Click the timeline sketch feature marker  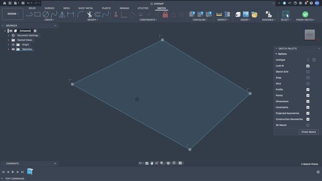coord(30,171)
